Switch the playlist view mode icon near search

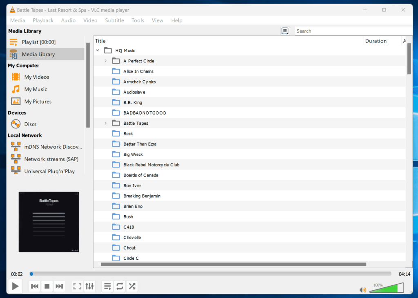[285, 31]
